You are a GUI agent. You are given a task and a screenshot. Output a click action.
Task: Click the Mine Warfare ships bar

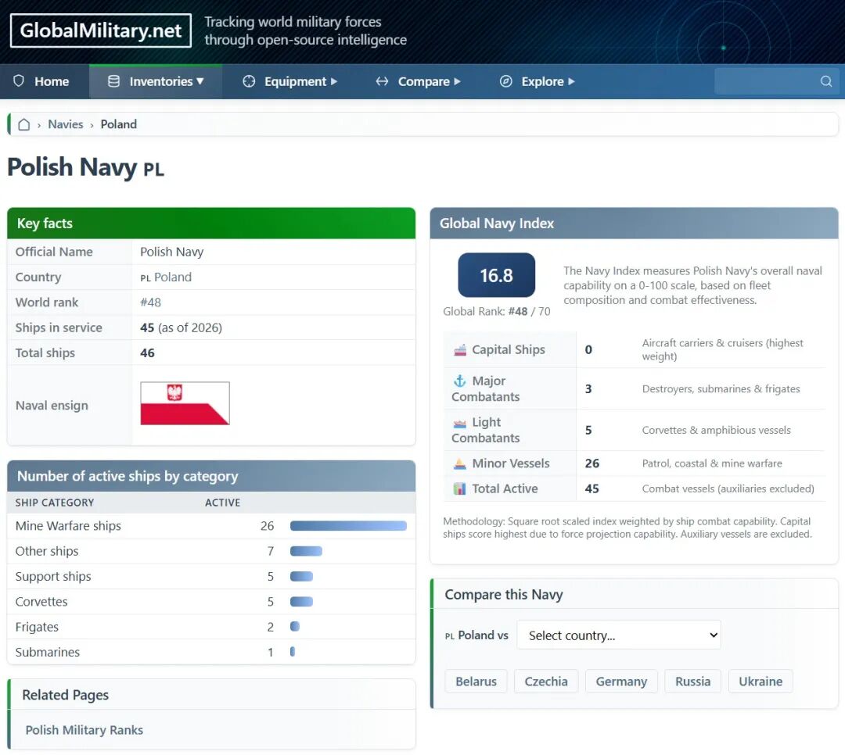(348, 526)
